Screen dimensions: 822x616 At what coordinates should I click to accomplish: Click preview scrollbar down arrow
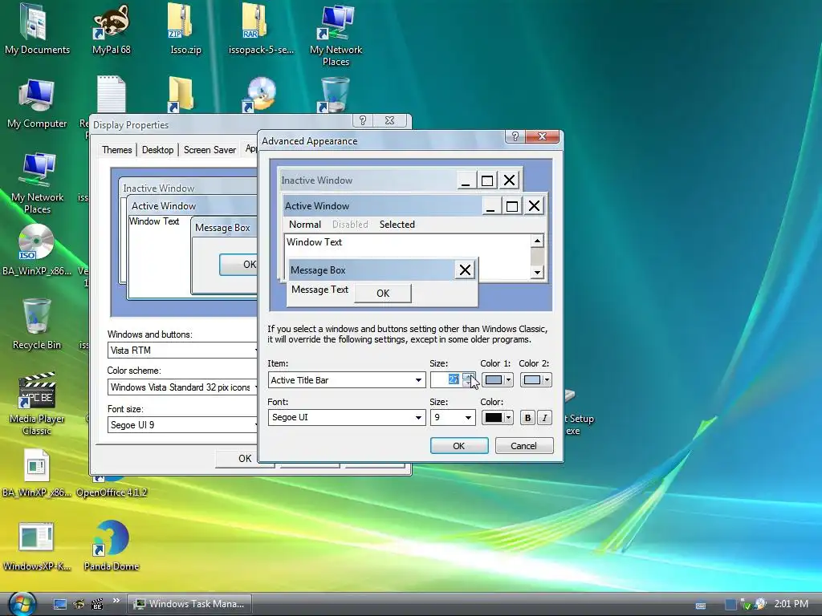(x=537, y=273)
